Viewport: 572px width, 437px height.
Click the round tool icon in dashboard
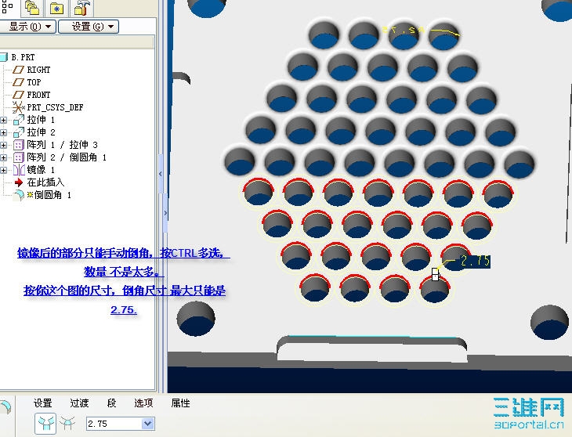(5, 406)
